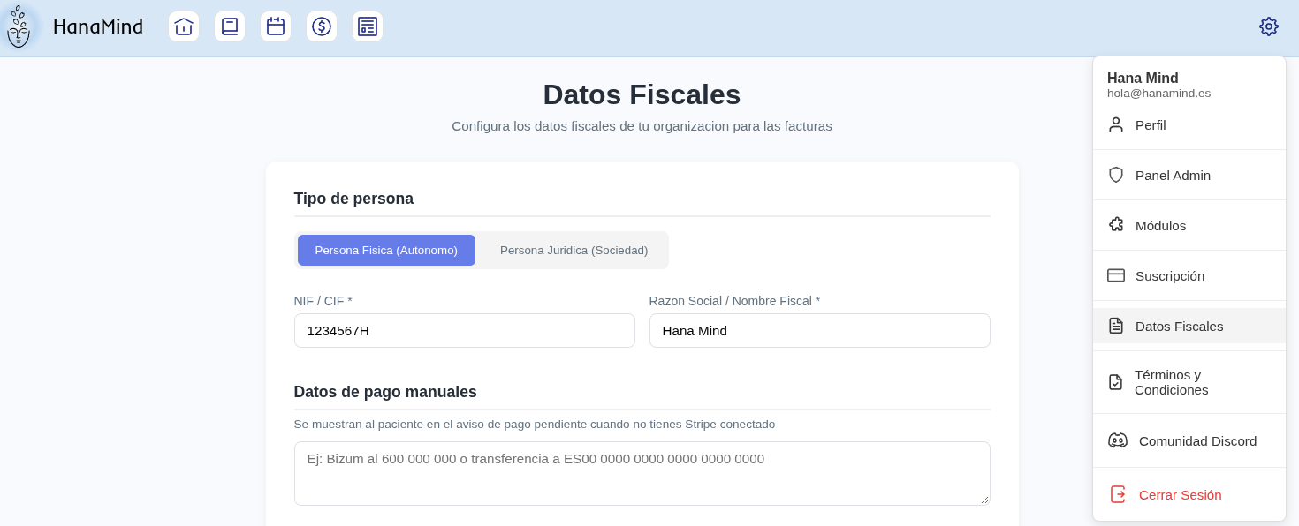The width and height of the screenshot is (1299, 526).
Task: Open the home icon in navbar
Action: [x=184, y=26]
